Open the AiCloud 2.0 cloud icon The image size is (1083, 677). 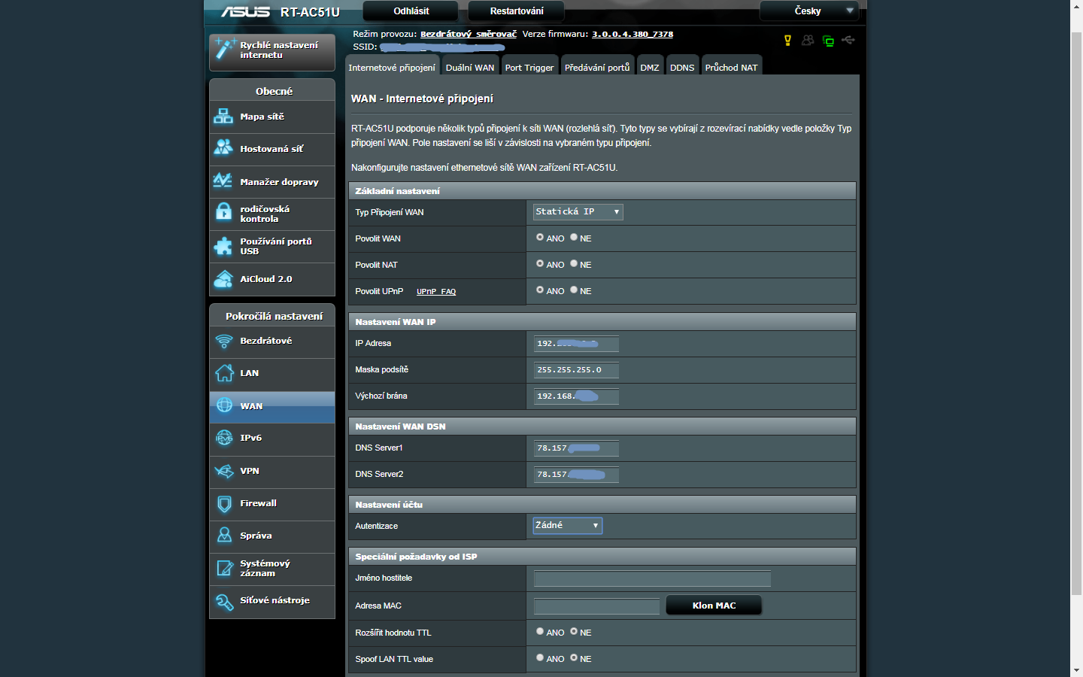pos(223,279)
